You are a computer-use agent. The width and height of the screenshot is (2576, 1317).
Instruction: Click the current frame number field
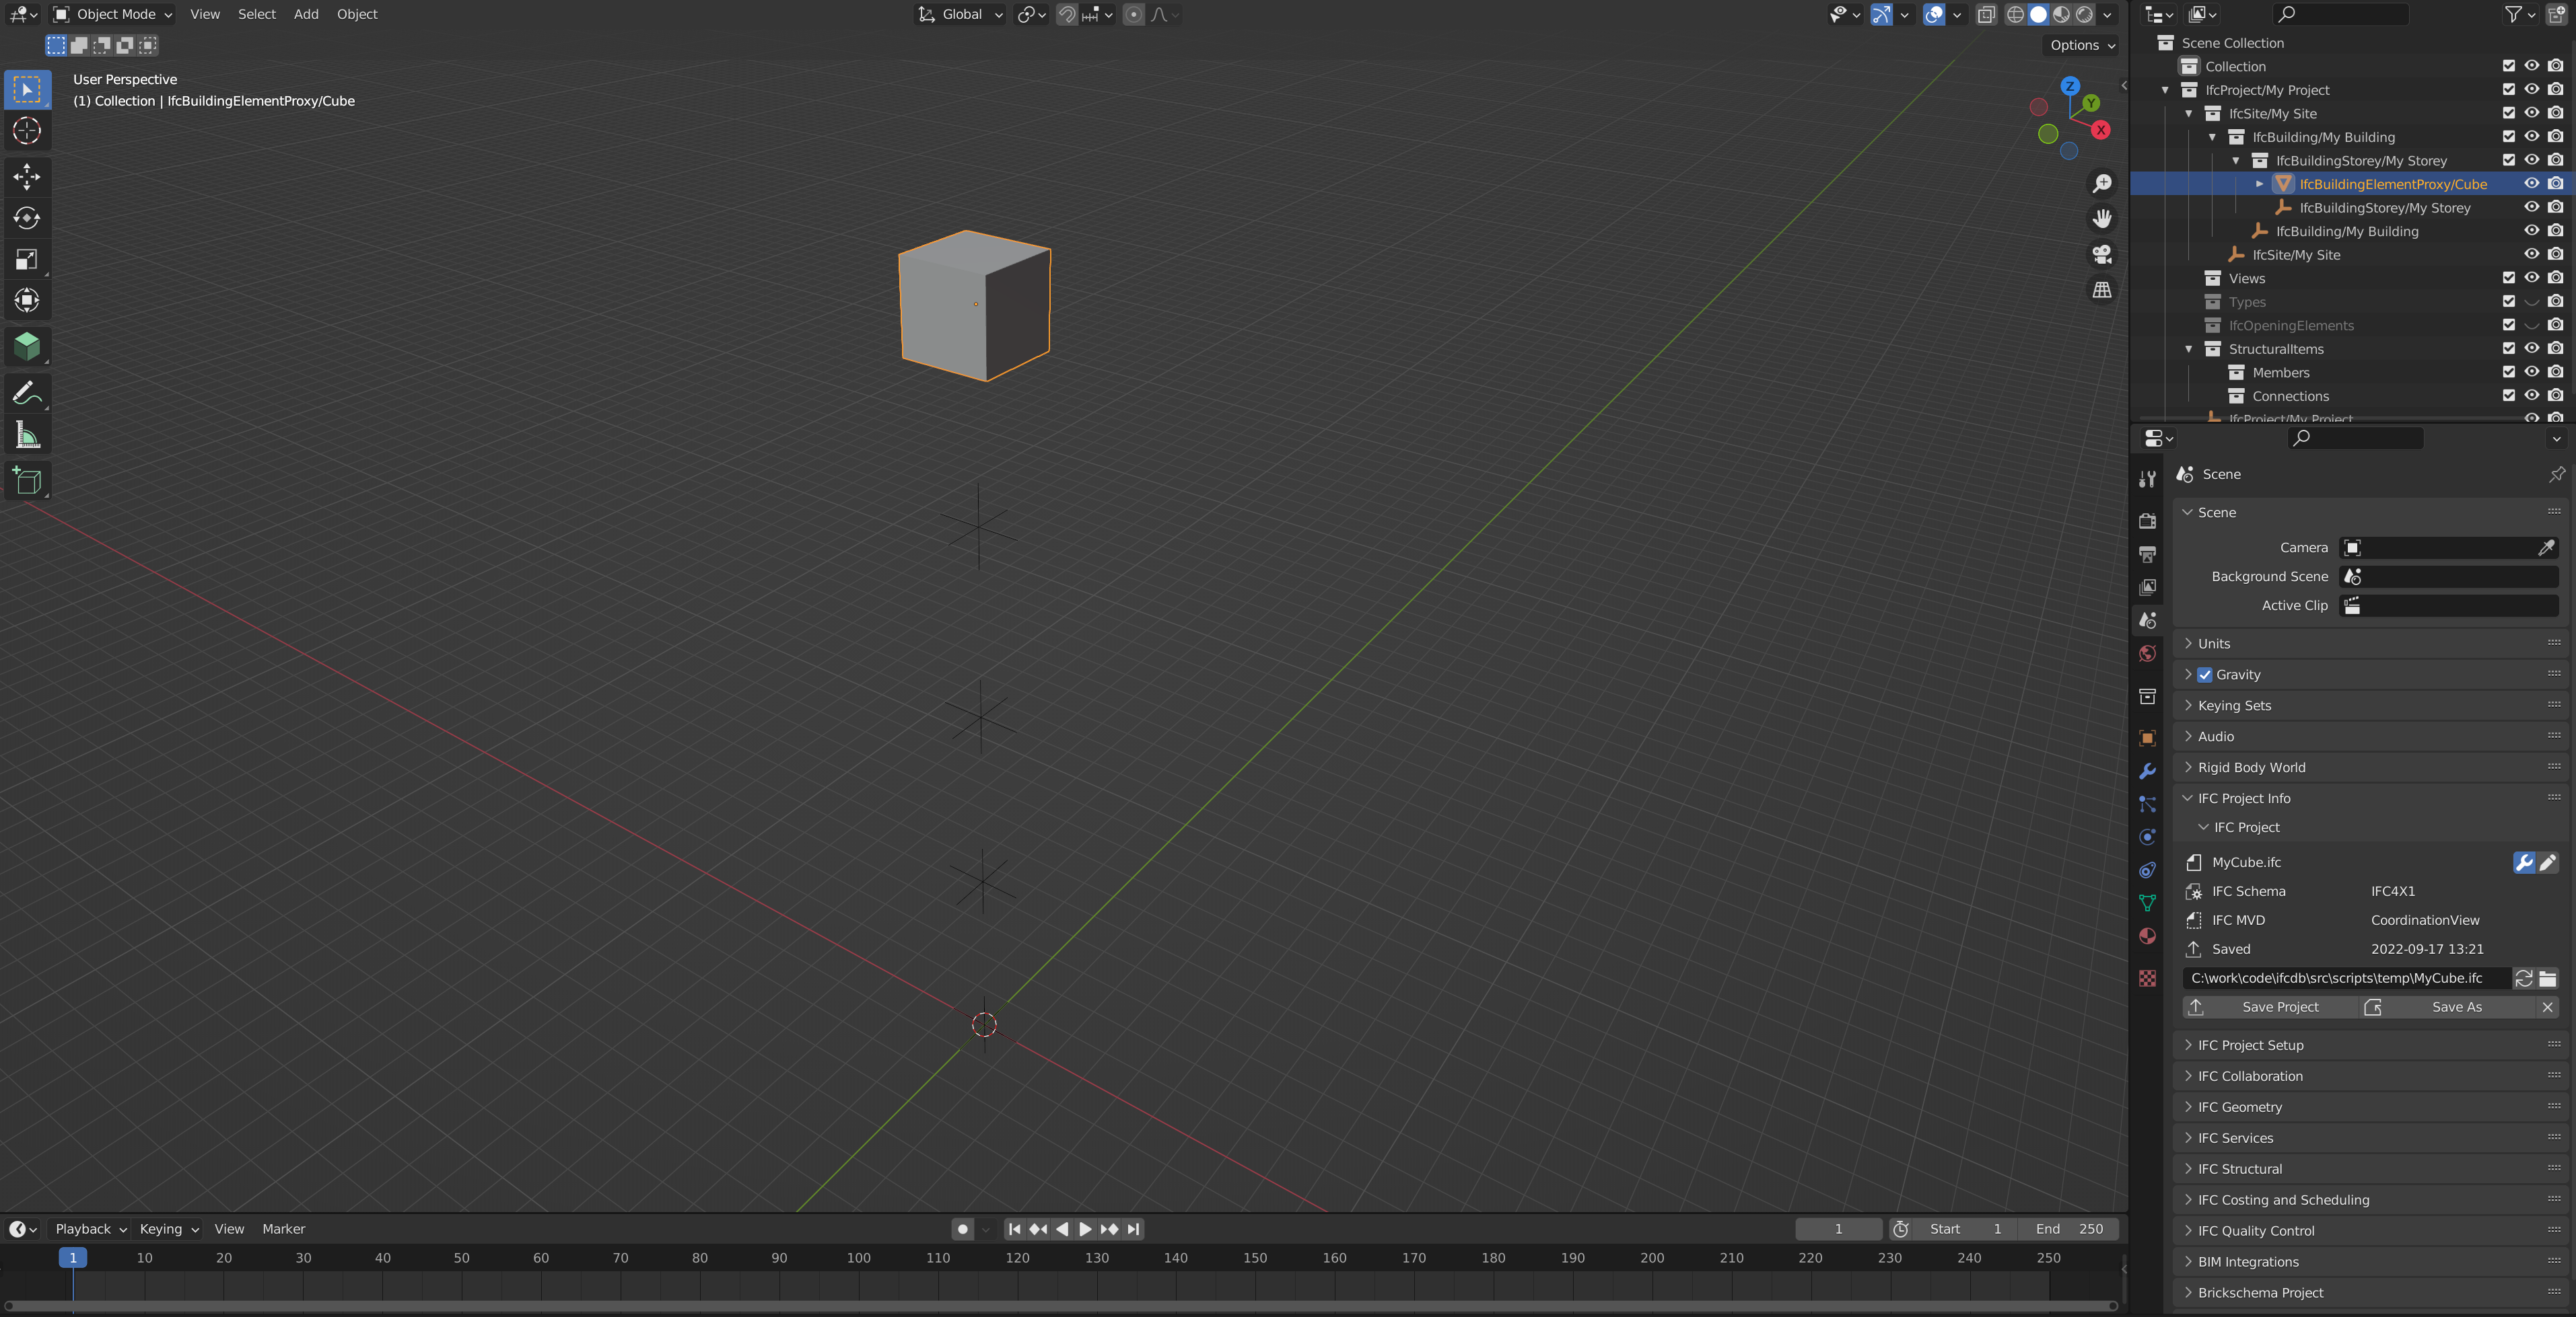[1838, 1229]
